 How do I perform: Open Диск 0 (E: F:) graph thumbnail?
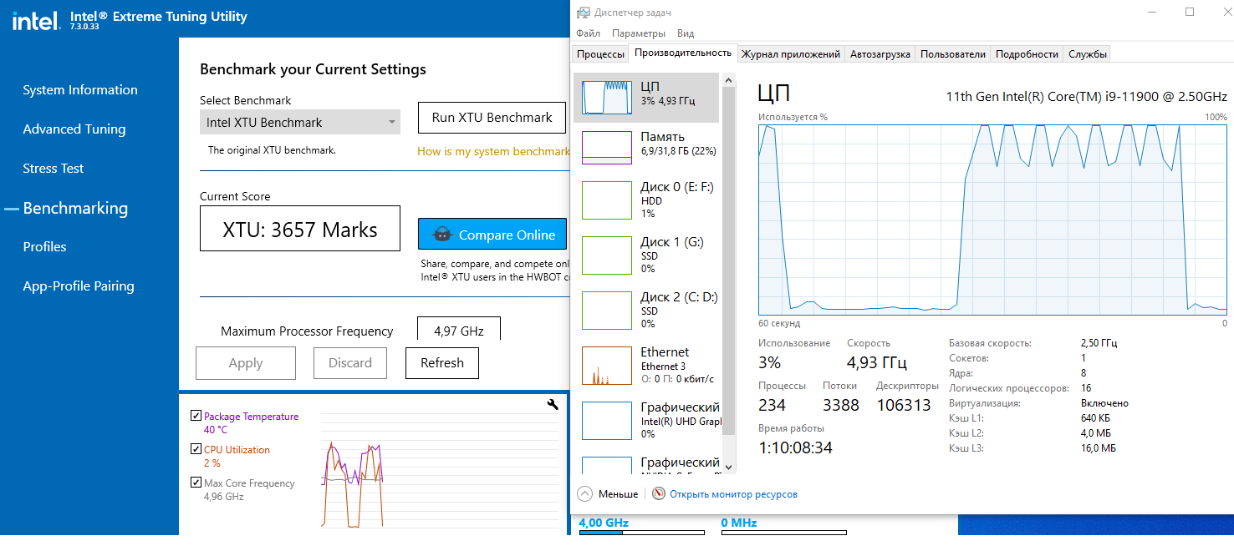(x=606, y=200)
